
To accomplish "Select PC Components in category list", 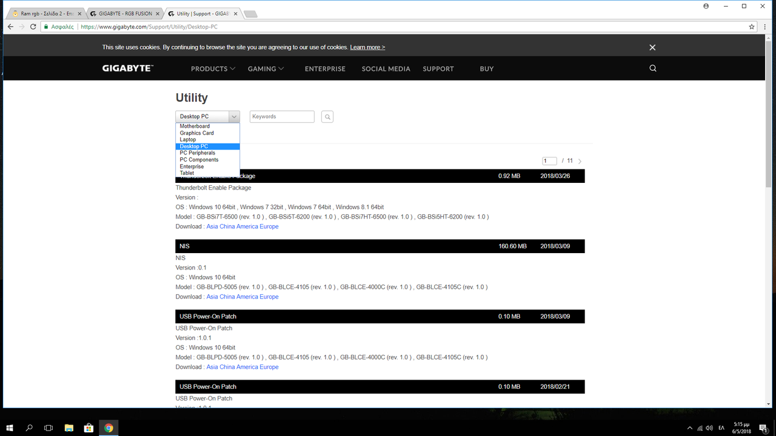I will click(x=207, y=159).
